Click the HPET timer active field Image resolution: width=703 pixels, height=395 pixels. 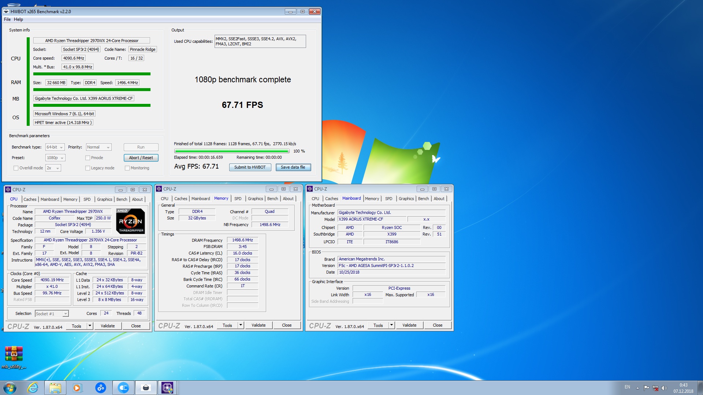point(63,123)
